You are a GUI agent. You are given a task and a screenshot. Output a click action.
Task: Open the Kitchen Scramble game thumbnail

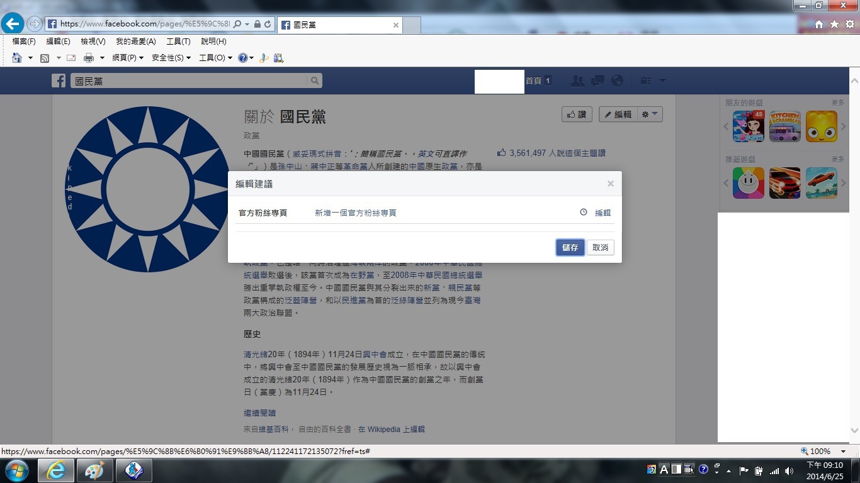pyautogui.click(x=785, y=126)
